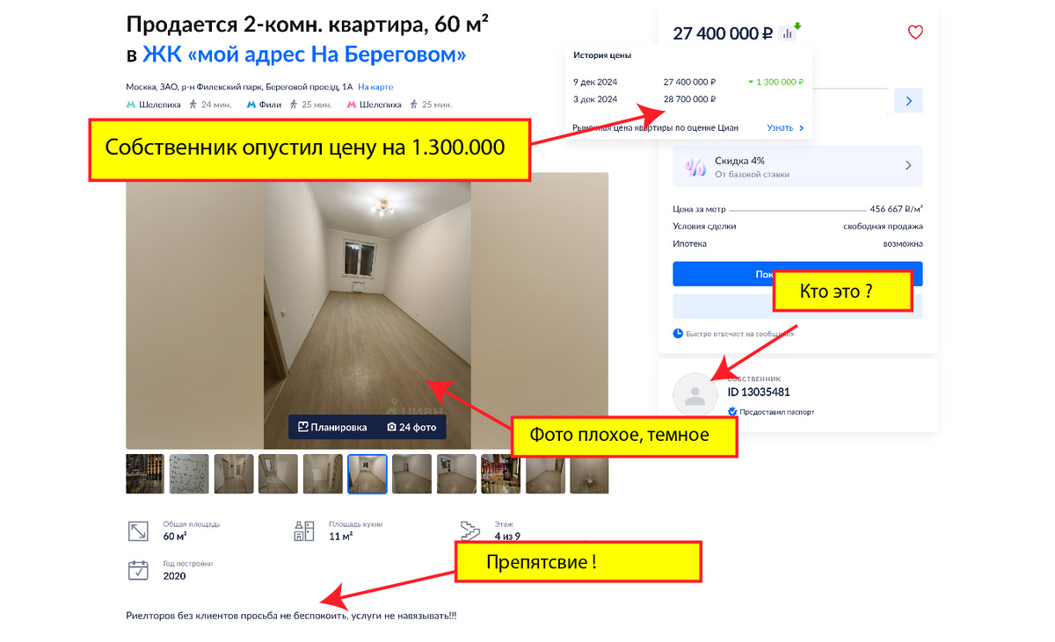Open ЖК «мой адрес На Береговом» link
1055x642 pixels.
[304, 55]
